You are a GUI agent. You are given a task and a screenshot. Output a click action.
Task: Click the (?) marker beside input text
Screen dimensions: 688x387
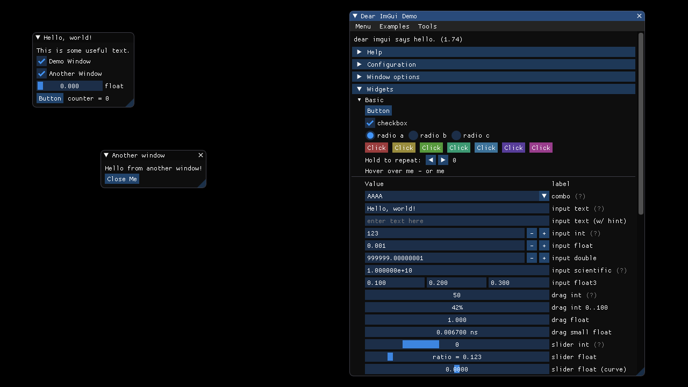coord(599,209)
